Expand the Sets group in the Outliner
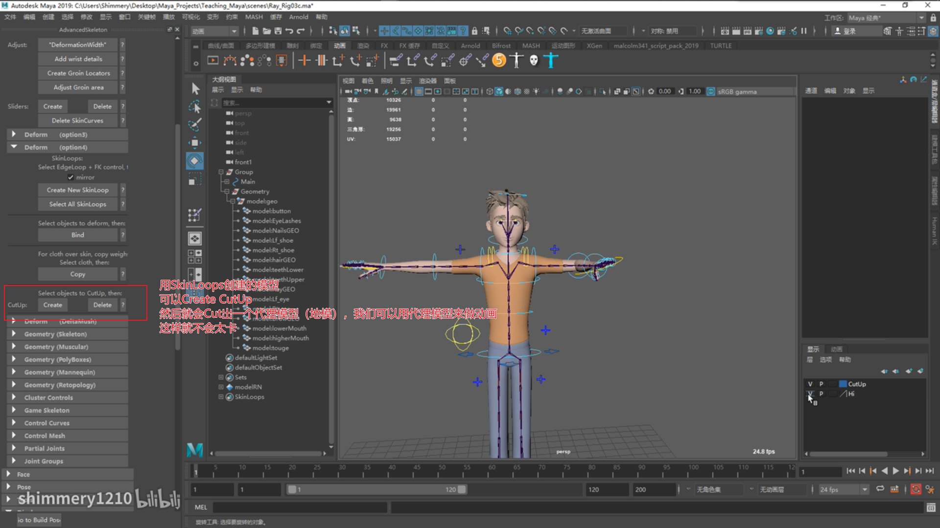940x528 pixels. pyautogui.click(x=220, y=377)
